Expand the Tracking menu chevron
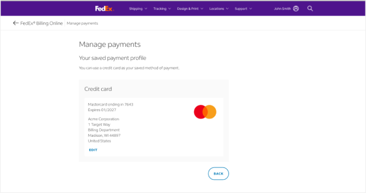Viewport: 366px width, 193px height. point(170,9)
